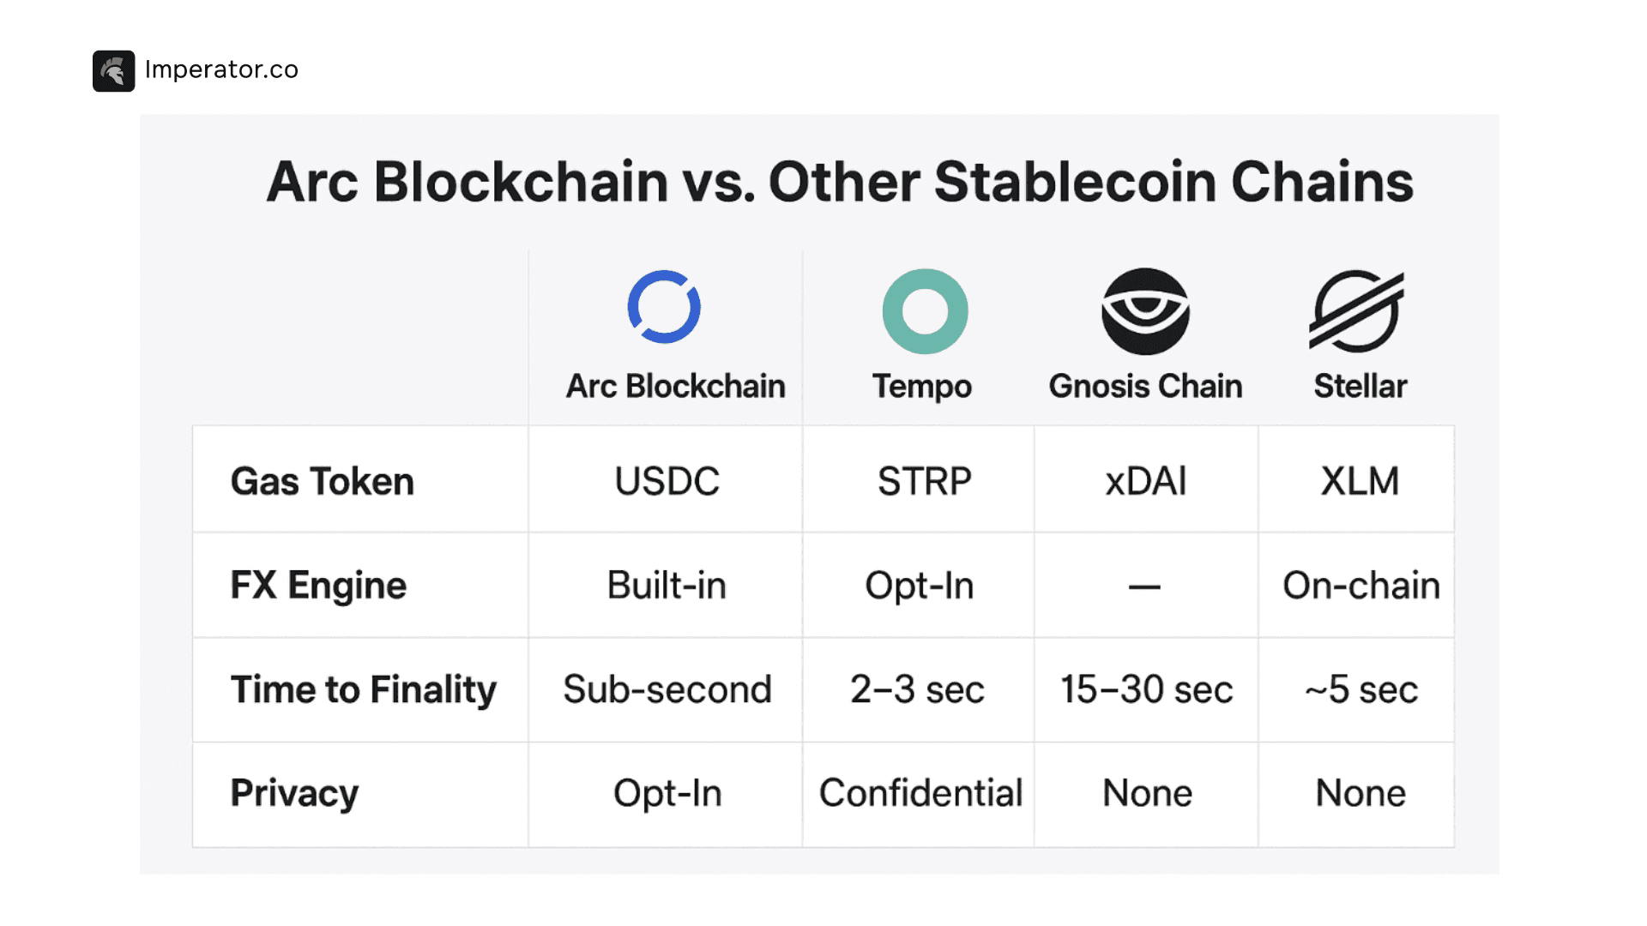
Task: Click the chart title heading text
Action: pyautogui.click(x=840, y=183)
